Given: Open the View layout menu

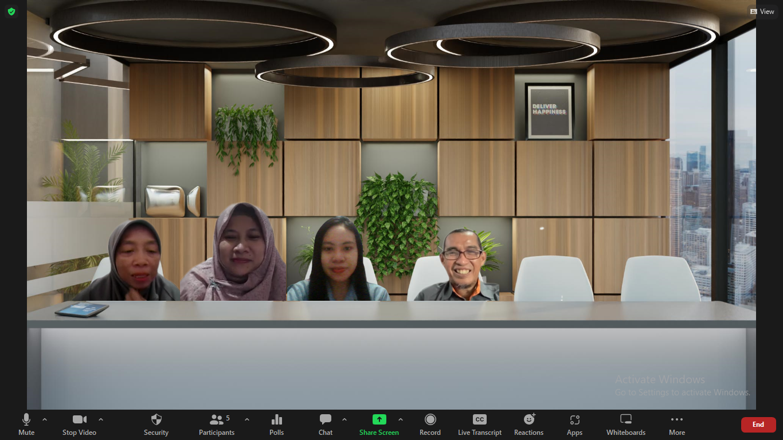Looking at the screenshot, I should (762, 11).
